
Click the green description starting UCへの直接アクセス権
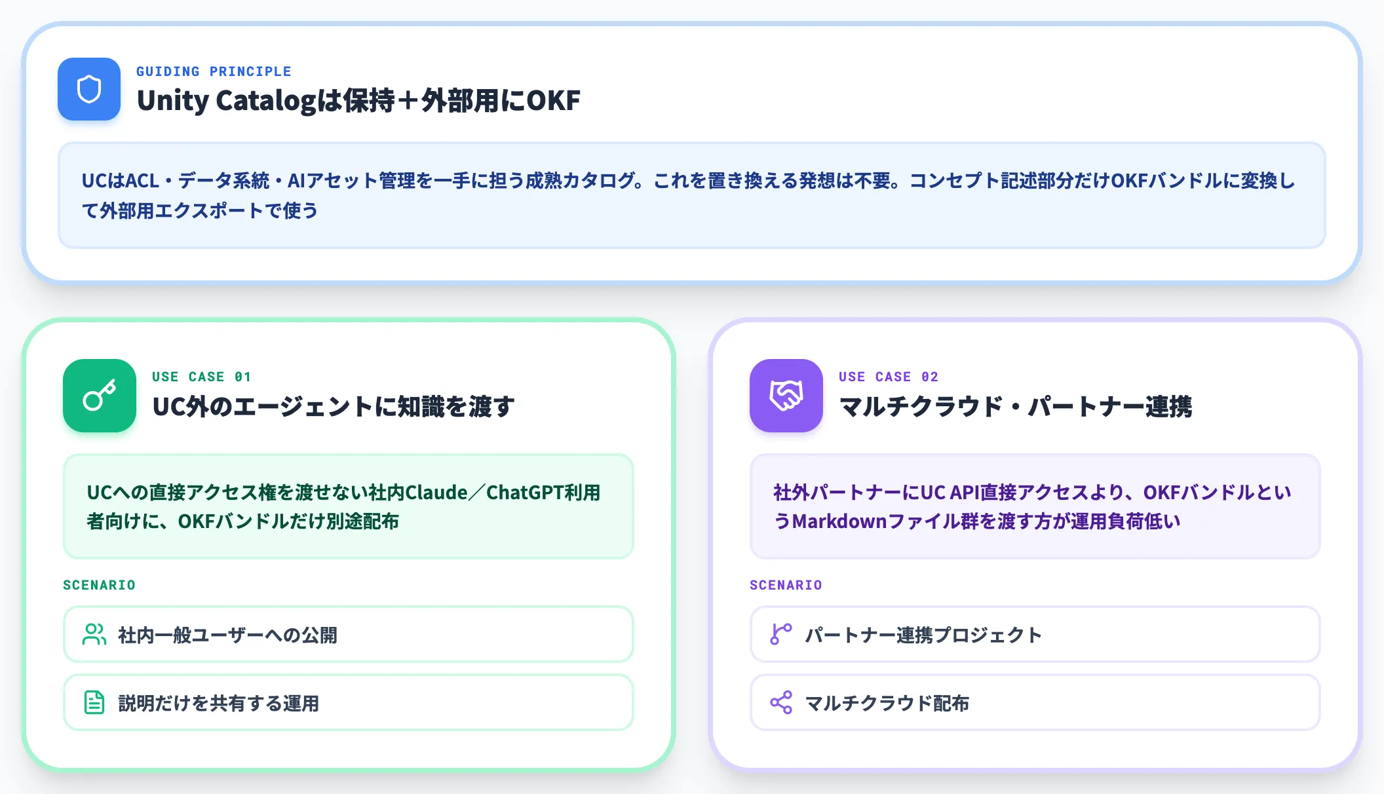coord(343,506)
